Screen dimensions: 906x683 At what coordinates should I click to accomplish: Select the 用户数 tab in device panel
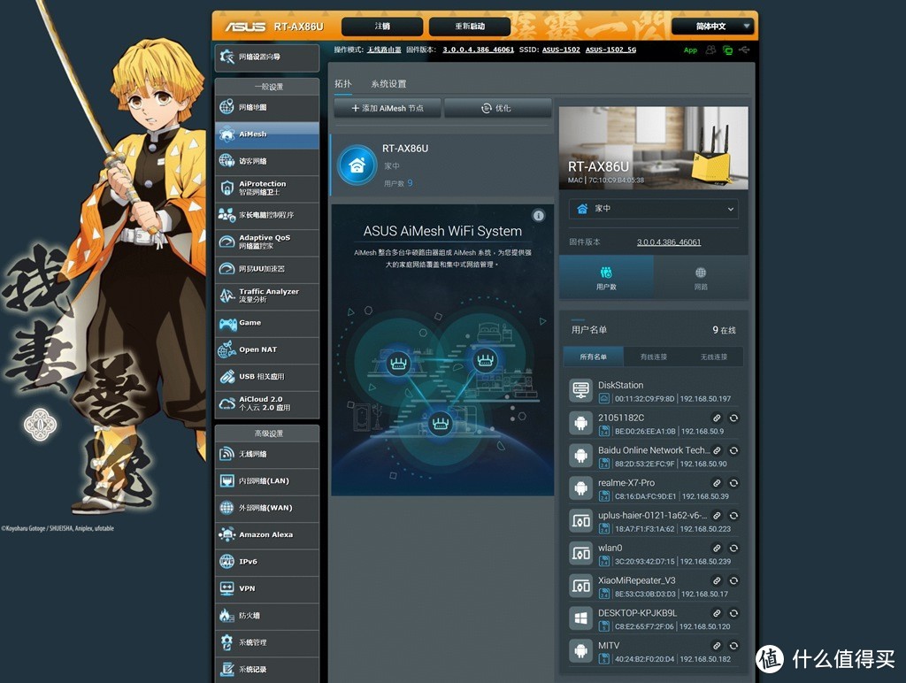point(606,278)
